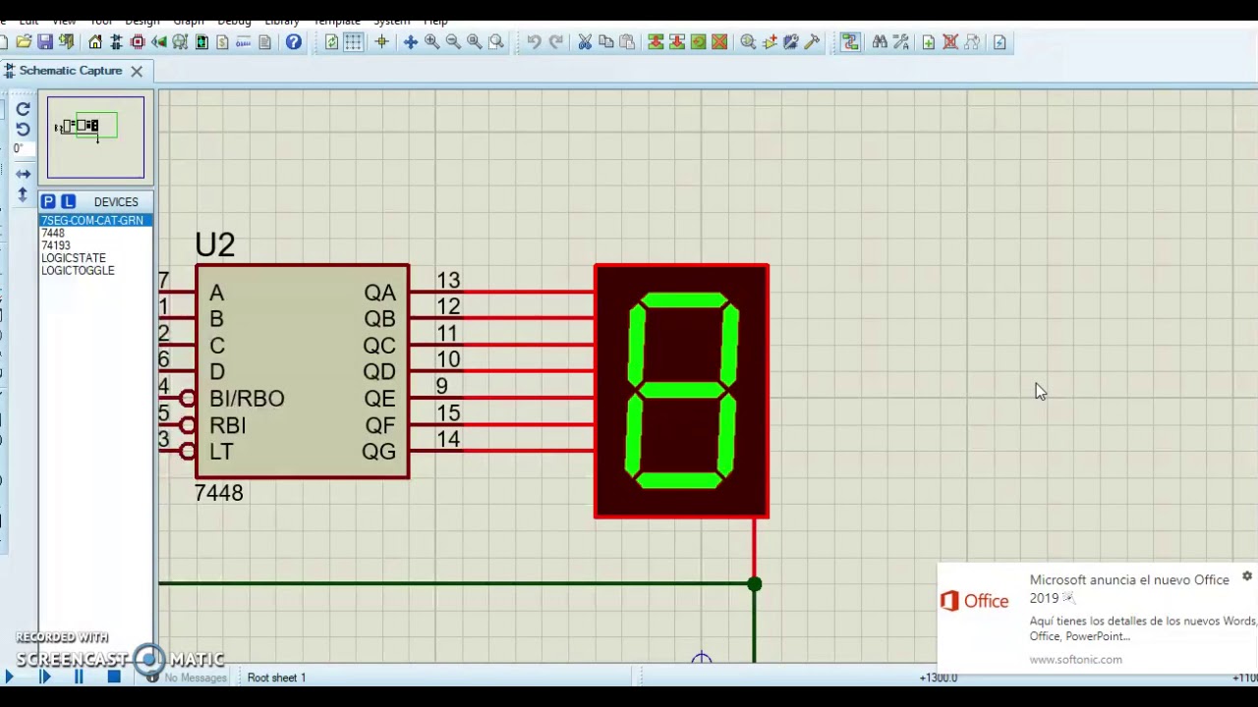Click the green seven-segment display
The image size is (1258, 707).
pos(681,391)
